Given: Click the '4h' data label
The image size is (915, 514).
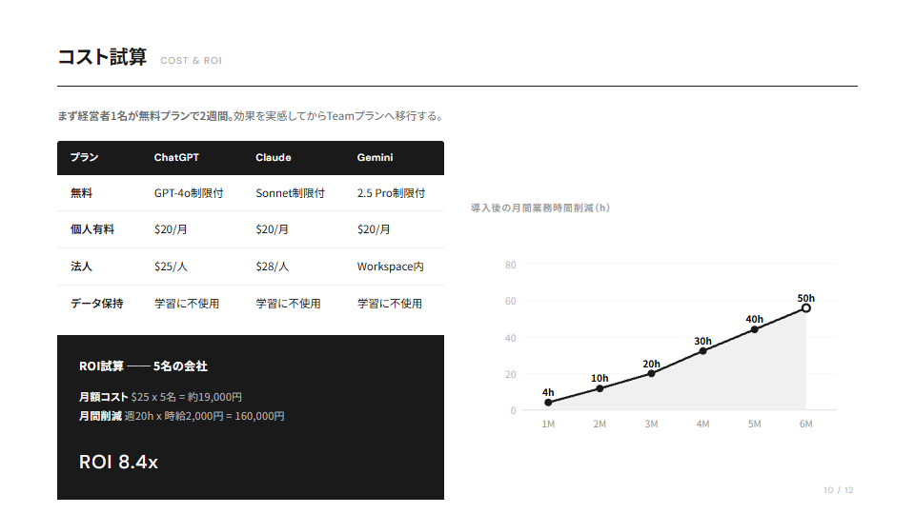Looking at the screenshot, I should 548,392.
